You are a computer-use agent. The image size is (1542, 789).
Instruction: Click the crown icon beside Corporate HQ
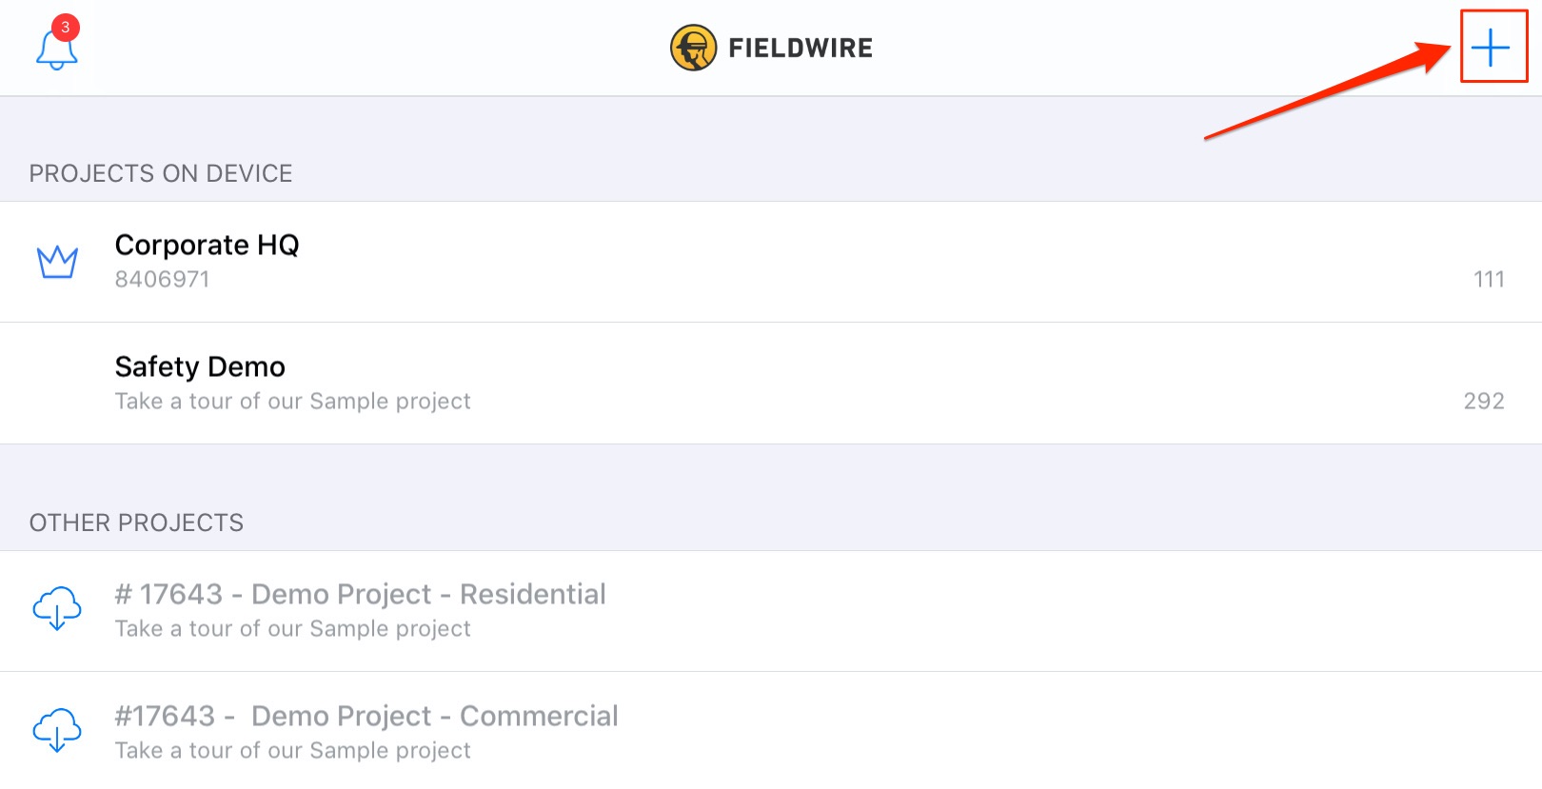57,262
